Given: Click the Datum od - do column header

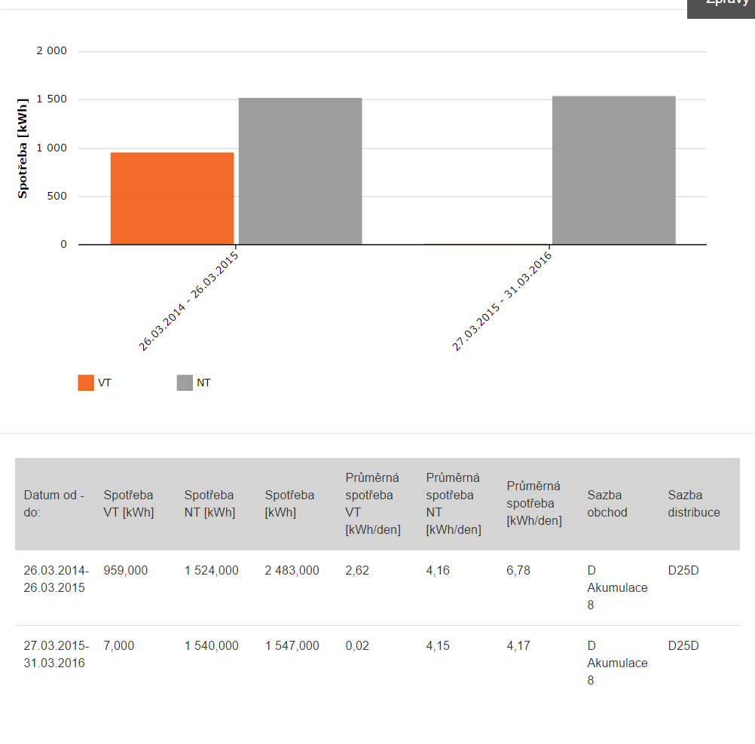Looking at the screenshot, I should click(54, 503).
